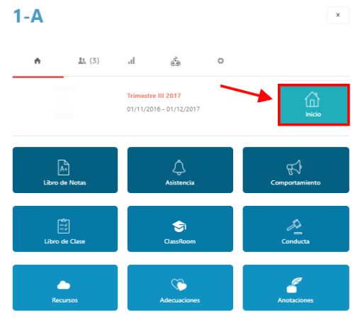
Task: Close the 1-A dialog
Action: (x=338, y=15)
